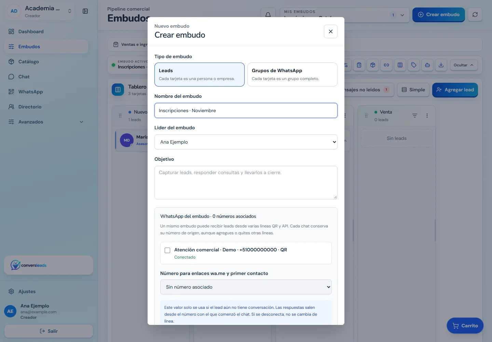
Task: Click the refresh icon button
Action: click(x=475, y=15)
